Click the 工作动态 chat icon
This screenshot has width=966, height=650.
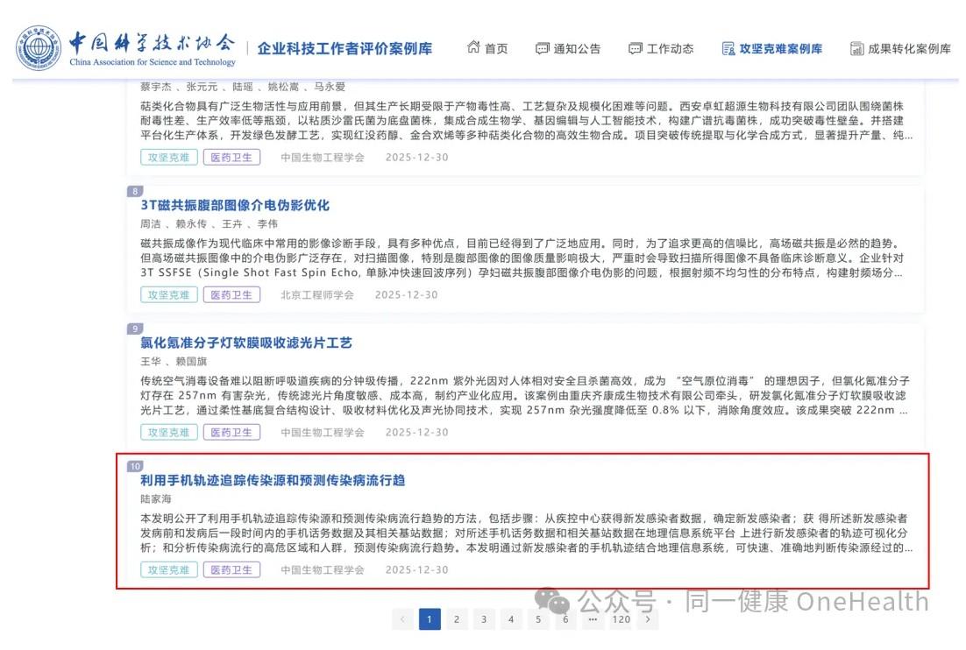click(636, 49)
